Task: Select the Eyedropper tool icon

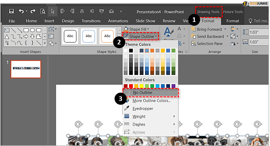Action: click(x=127, y=108)
